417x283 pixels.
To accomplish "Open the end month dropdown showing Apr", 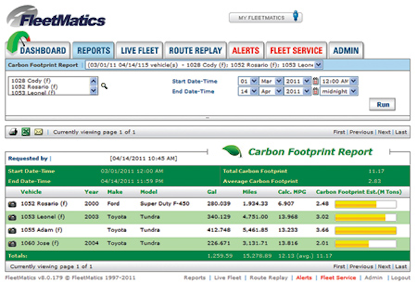I will tap(270, 91).
